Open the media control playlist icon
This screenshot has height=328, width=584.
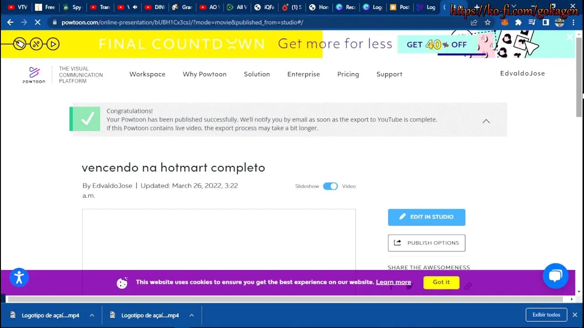[x=532, y=22]
